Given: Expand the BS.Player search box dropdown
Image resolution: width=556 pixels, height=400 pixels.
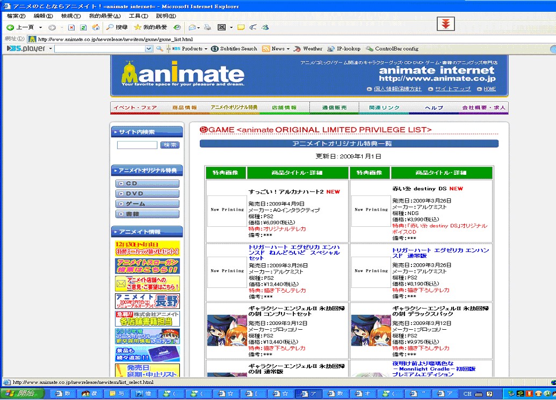Looking at the screenshot, I should tap(149, 49).
